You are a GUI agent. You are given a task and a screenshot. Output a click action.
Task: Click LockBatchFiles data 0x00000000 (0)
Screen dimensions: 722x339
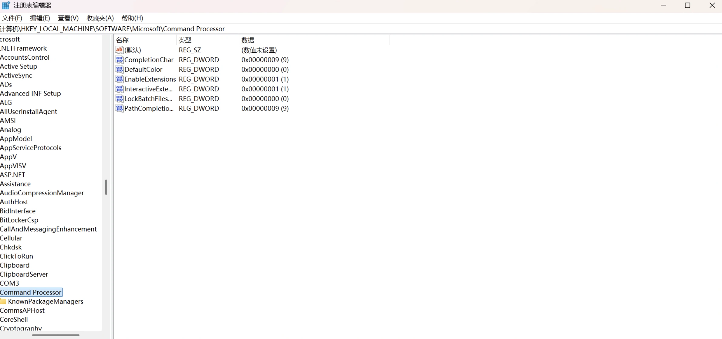pos(265,98)
